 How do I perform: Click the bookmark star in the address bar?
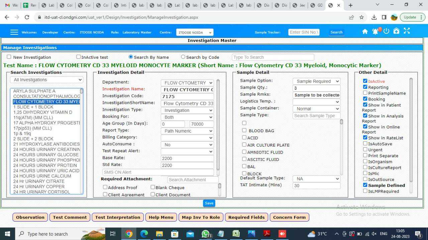[x=361, y=17]
